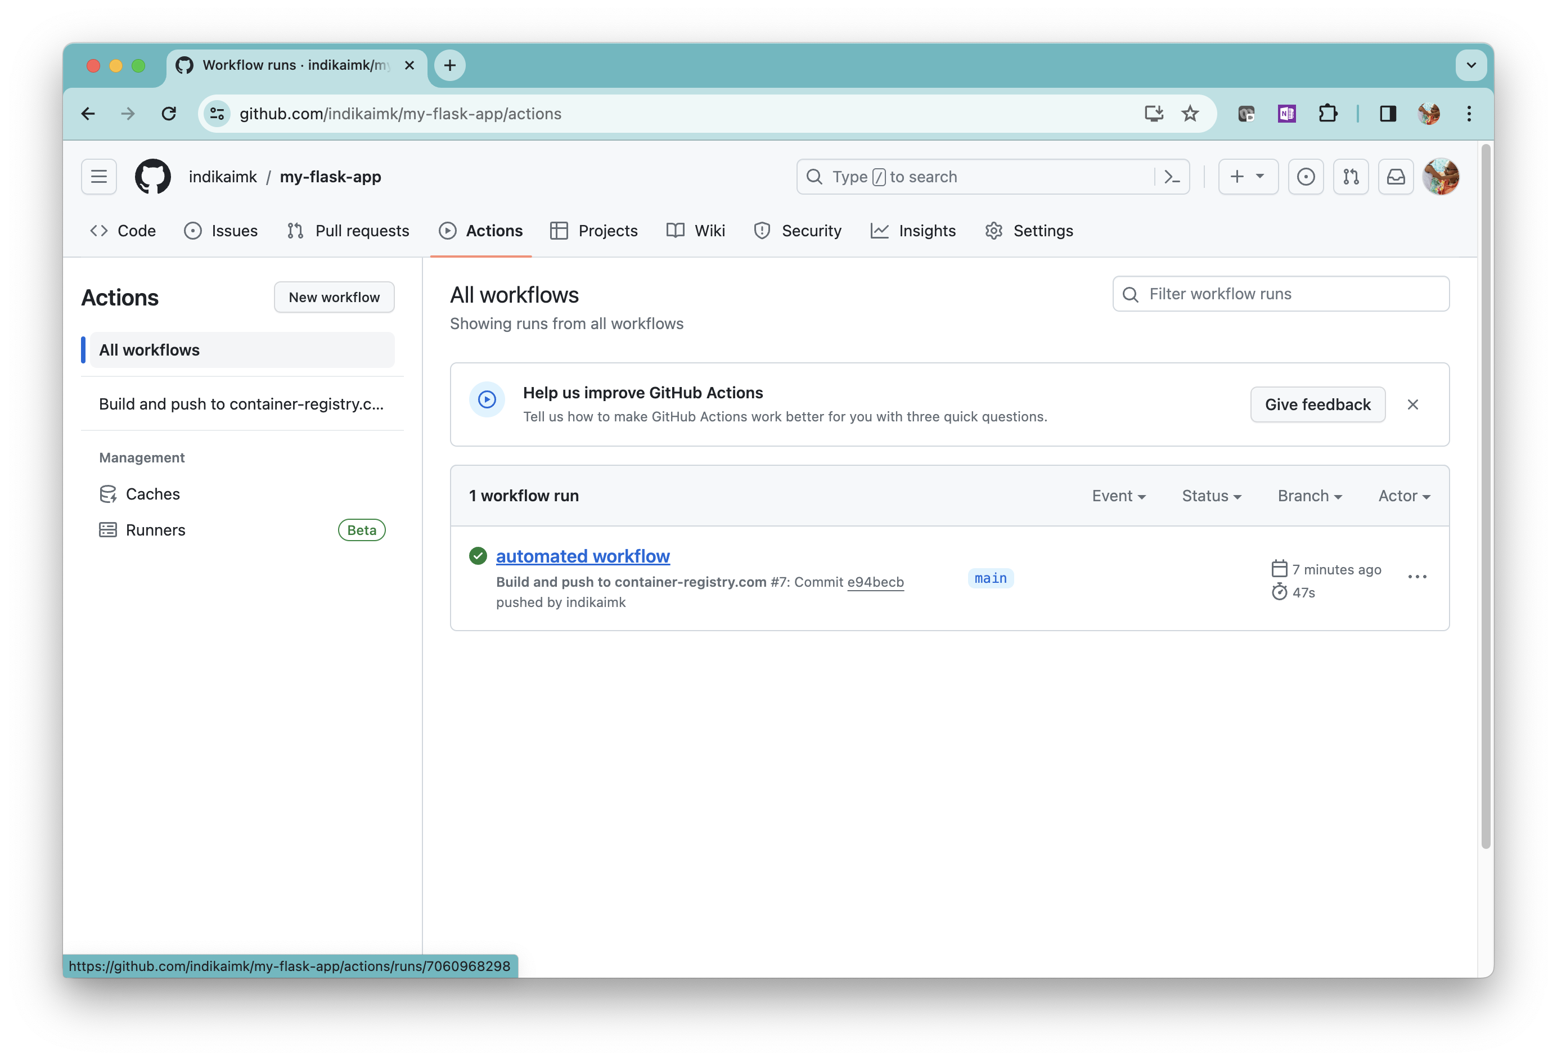Dismiss the feedback banner with X

point(1412,405)
